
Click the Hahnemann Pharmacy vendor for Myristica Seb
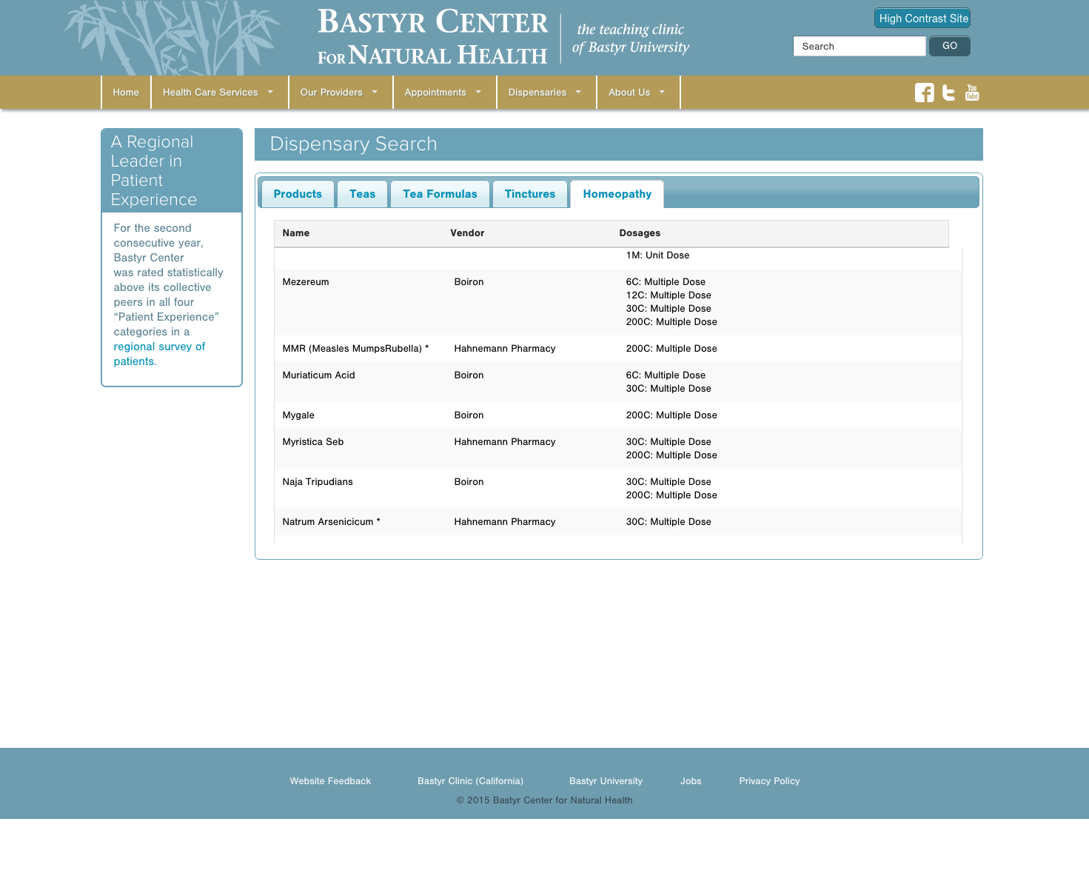(x=505, y=442)
